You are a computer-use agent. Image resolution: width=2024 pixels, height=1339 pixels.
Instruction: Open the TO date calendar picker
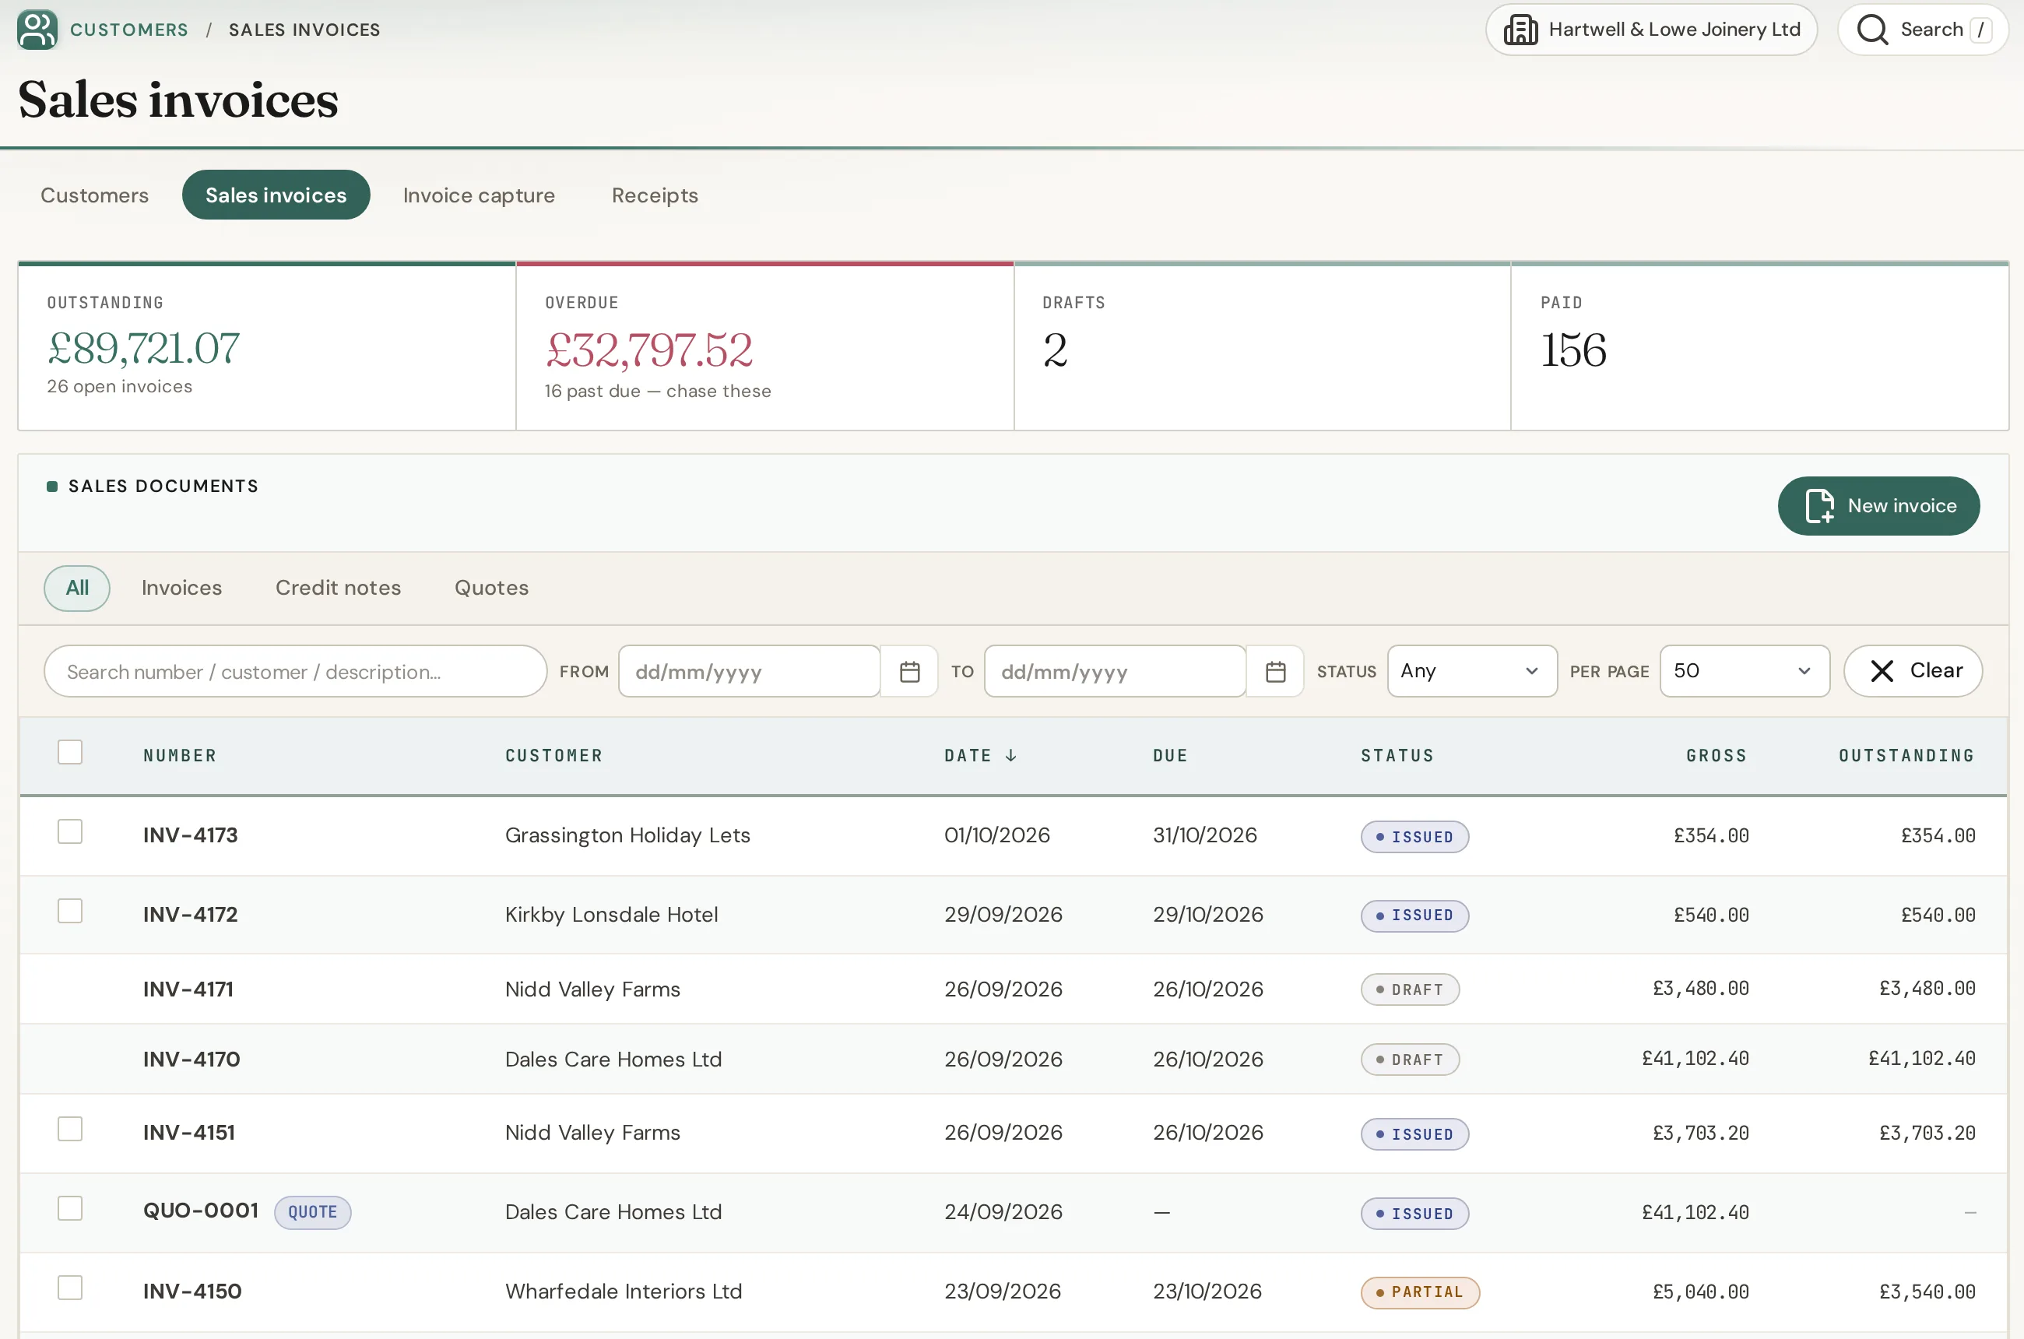1275,672
